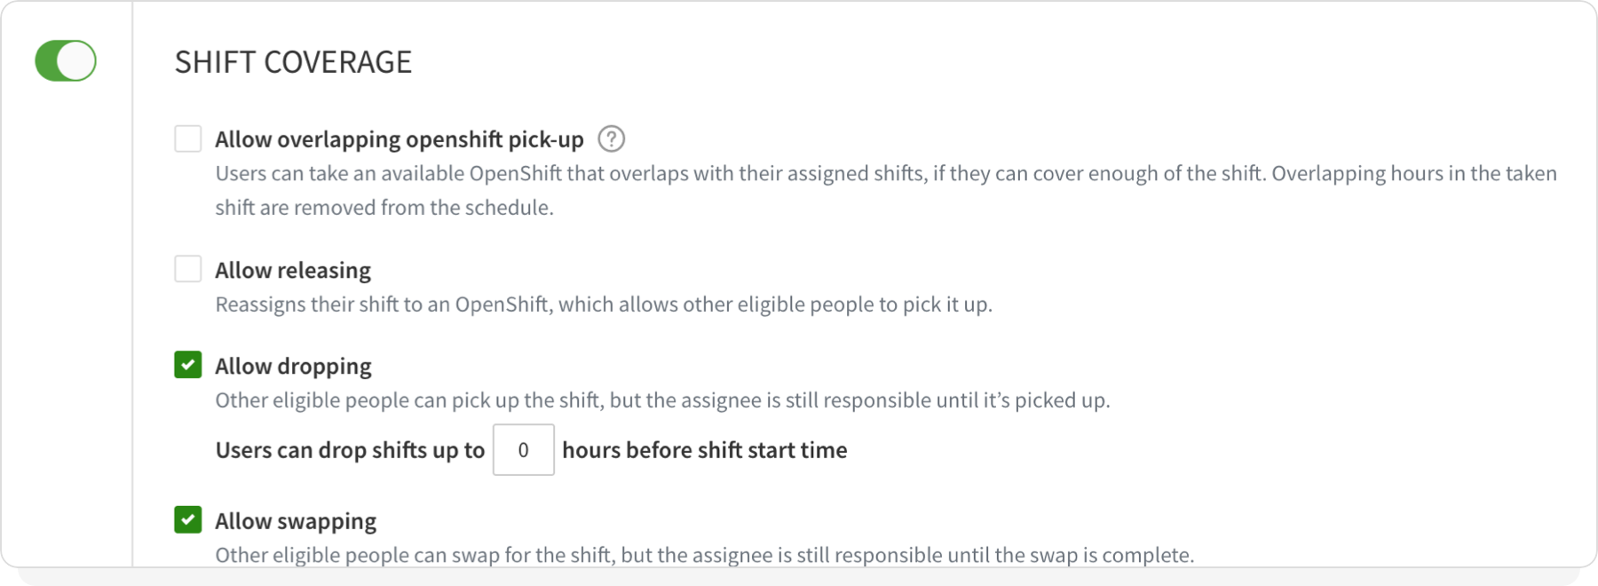Click the Allow overlapping openshift pick-up label
The height and width of the screenshot is (586, 1598).
(399, 139)
